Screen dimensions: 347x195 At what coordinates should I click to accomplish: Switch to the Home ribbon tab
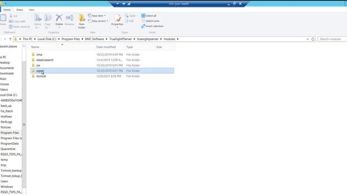pyautogui.click(x=7, y=10)
